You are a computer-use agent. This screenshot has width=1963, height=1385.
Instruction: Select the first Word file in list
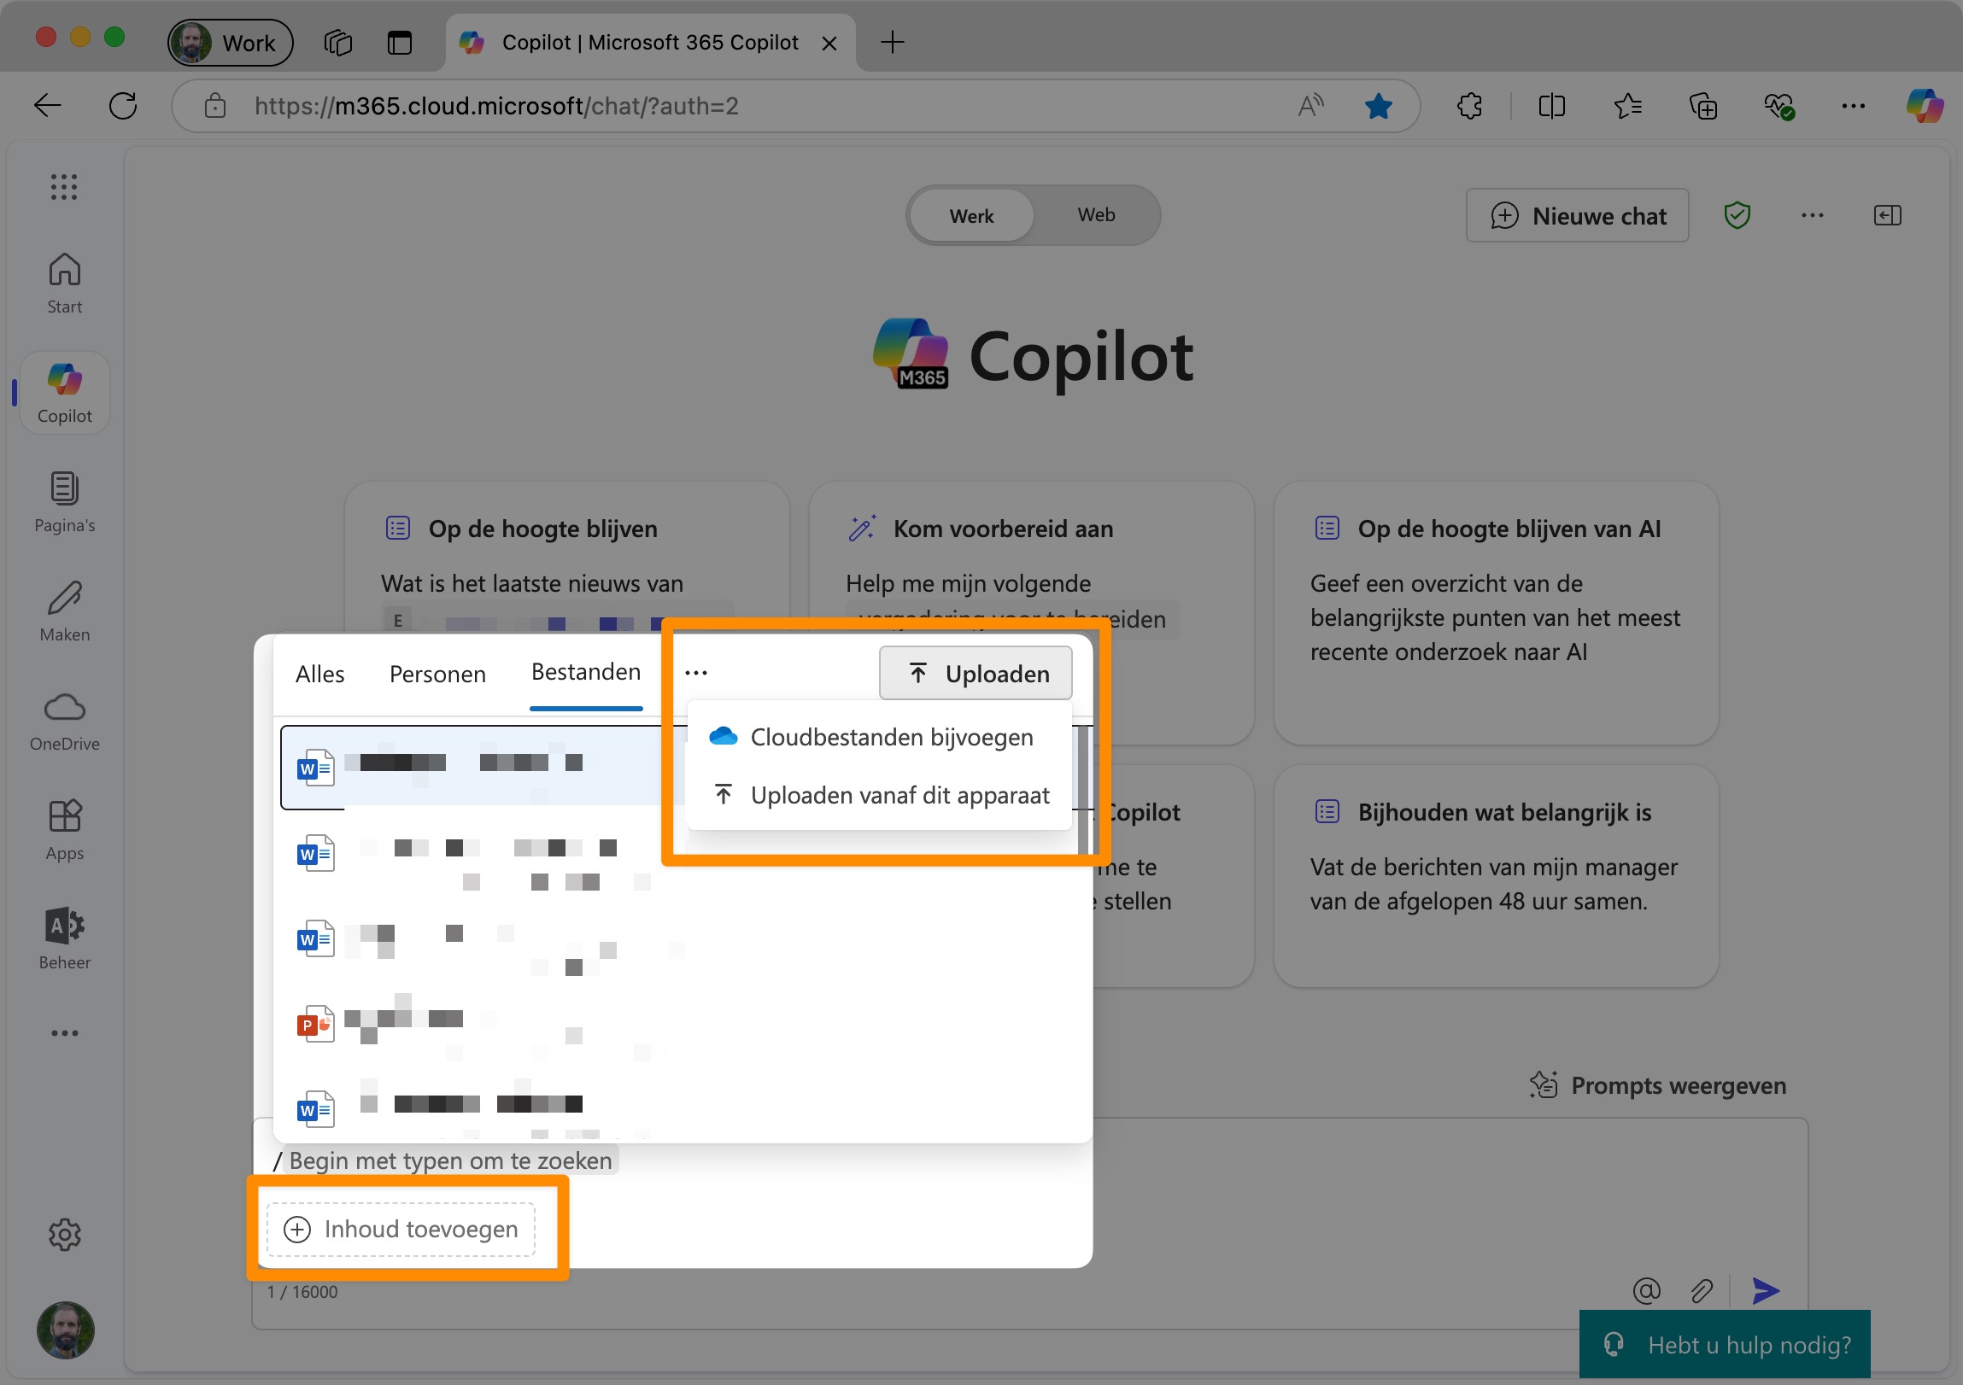(483, 768)
